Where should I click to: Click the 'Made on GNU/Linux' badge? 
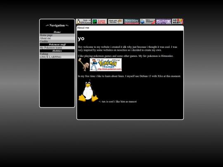(x=83, y=21)
